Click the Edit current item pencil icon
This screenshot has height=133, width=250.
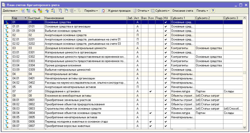(34, 11)
